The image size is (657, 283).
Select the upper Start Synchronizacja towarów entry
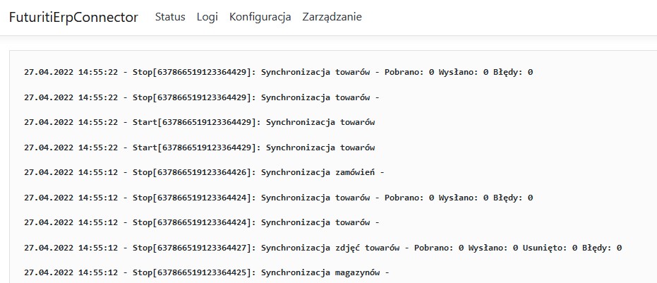199,122
